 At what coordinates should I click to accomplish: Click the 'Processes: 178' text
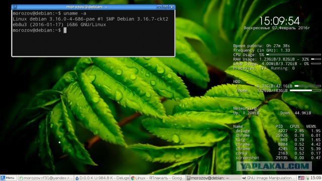(250, 68)
